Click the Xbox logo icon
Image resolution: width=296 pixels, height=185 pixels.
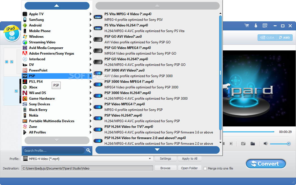pyautogui.click(x=25, y=87)
